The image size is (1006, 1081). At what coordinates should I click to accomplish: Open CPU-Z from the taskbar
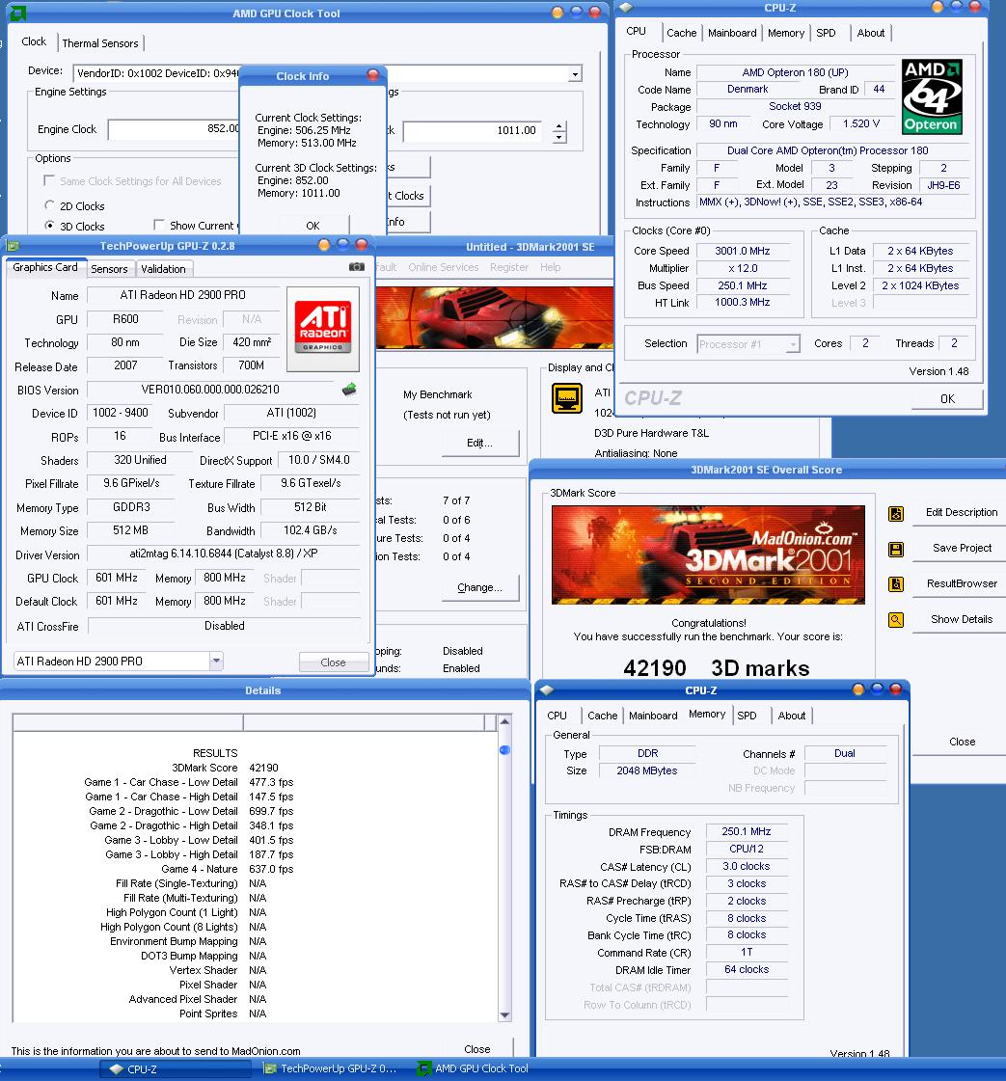click(x=176, y=1069)
